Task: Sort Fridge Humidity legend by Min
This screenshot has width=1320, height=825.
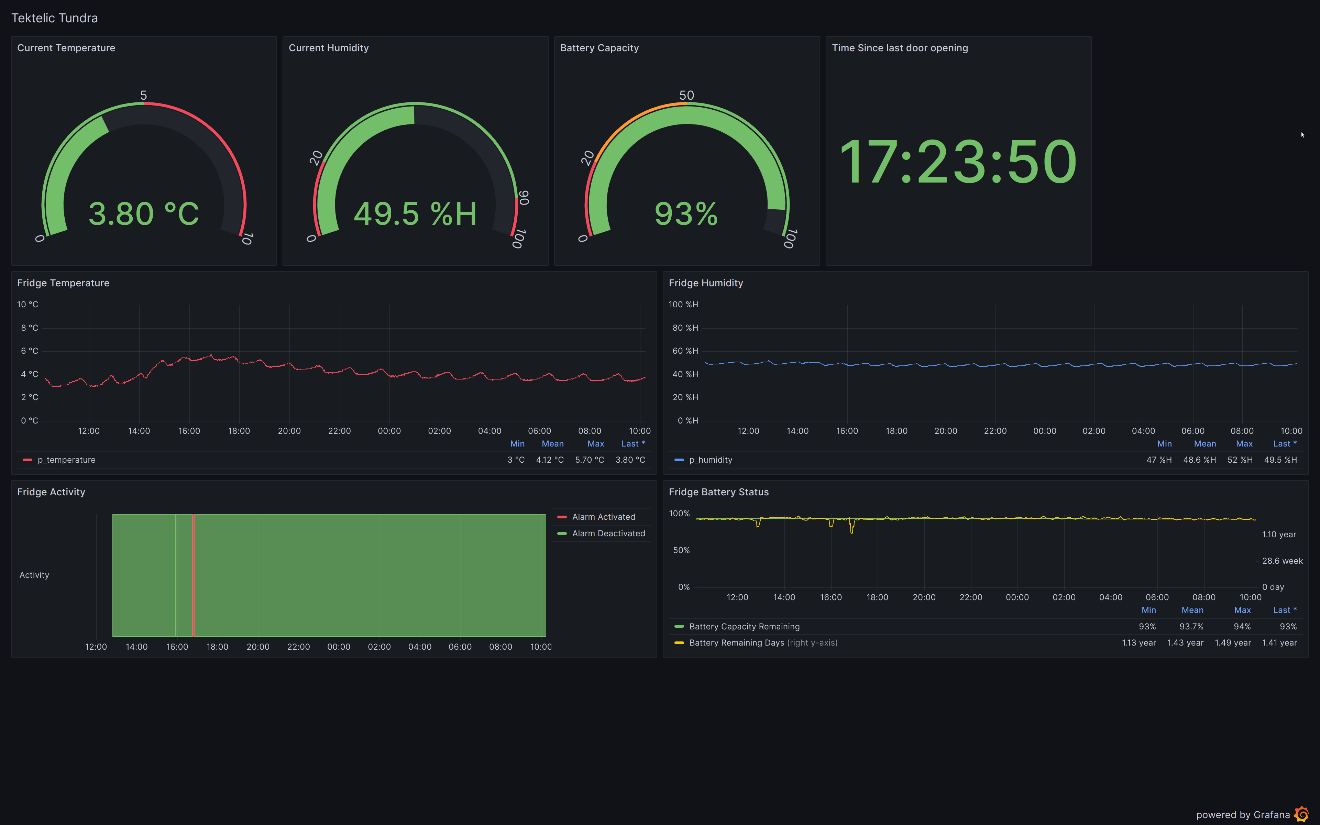Action: [1164, 443]
